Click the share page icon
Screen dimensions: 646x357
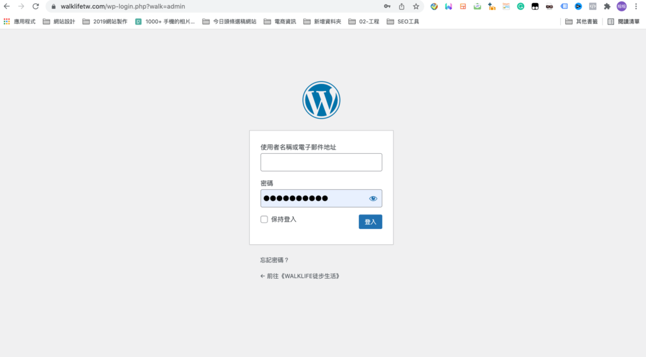(402, 6)
